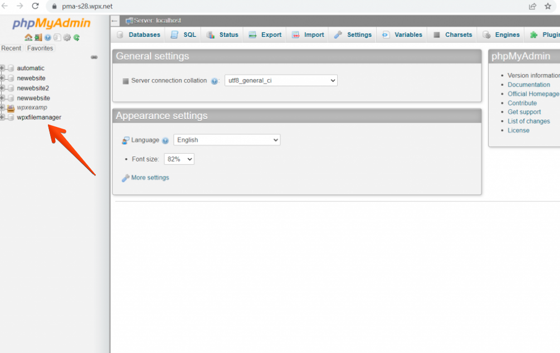Switch to the Databases tab

click(139, 35)
